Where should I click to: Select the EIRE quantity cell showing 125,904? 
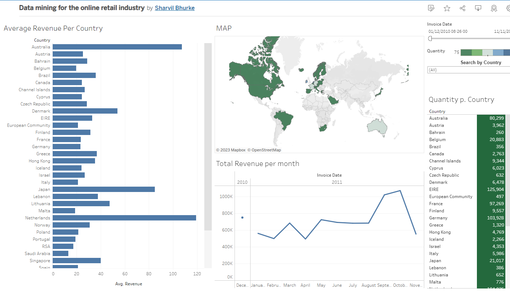491,189
